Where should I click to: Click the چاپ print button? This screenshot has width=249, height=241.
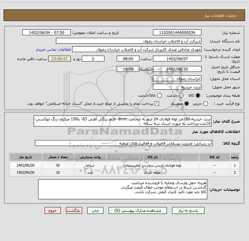tap(95, 211)
